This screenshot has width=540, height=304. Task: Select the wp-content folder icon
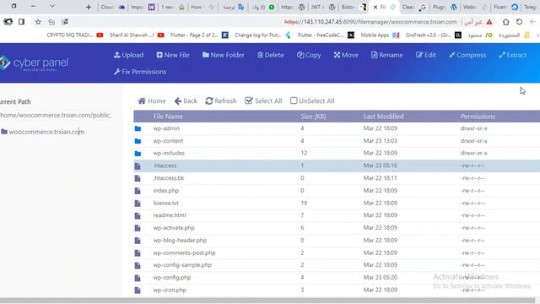pyautogui.click(x=138, y=141)
